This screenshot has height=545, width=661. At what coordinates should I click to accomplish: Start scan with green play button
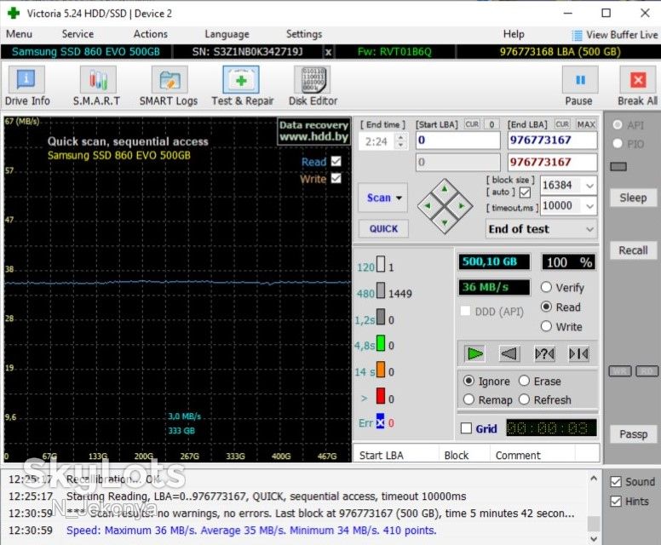[x=474, y=353]
